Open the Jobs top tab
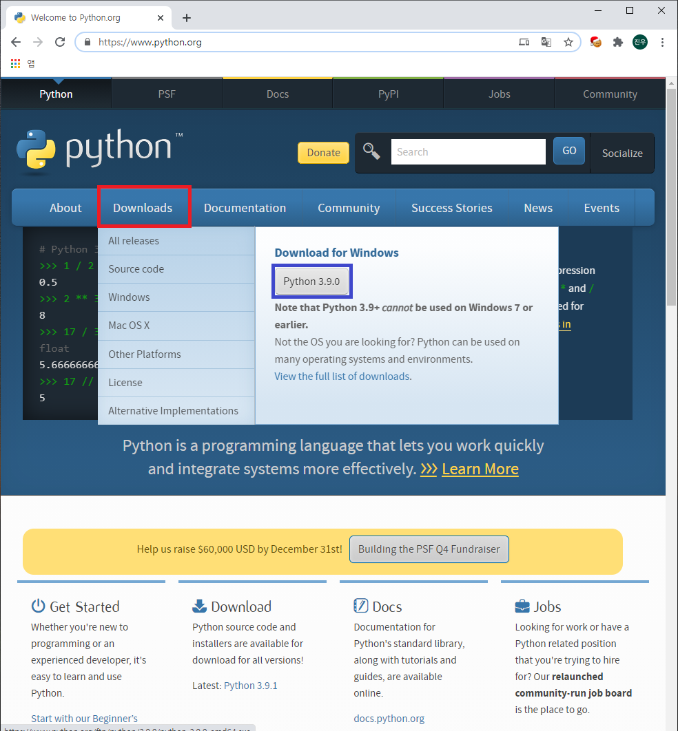Image resolution: width=678 pixels, height=731 pixels. [500, 94]
